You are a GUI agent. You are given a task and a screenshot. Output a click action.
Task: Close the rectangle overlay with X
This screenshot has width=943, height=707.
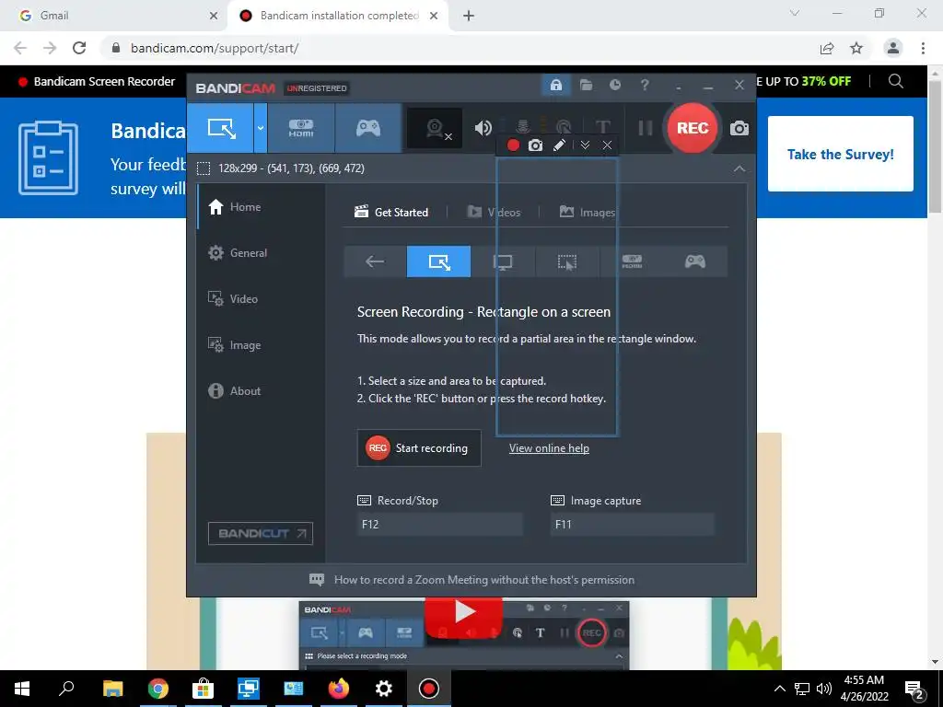click(608, 145)
